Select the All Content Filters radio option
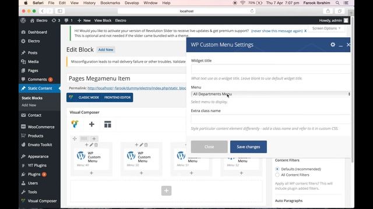373x209 pixels. click(277, 175)
